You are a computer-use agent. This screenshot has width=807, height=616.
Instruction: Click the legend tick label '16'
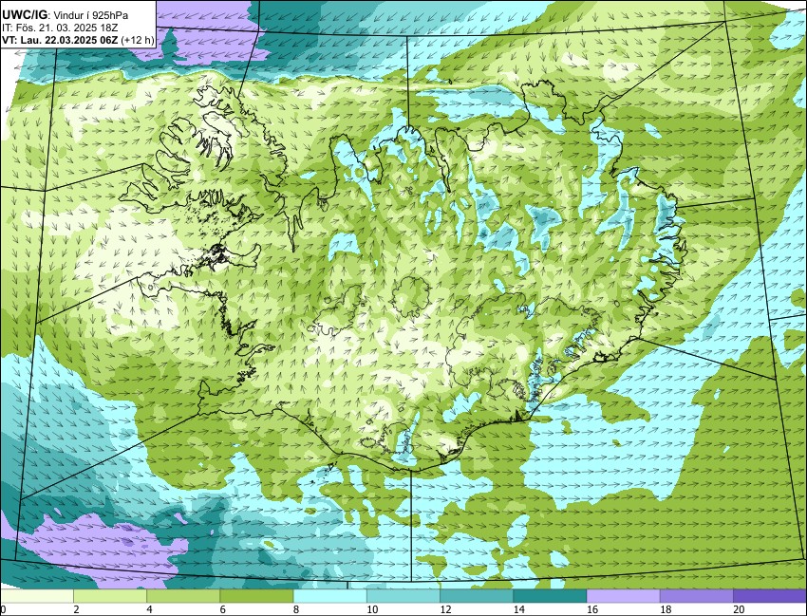point(591,609)
